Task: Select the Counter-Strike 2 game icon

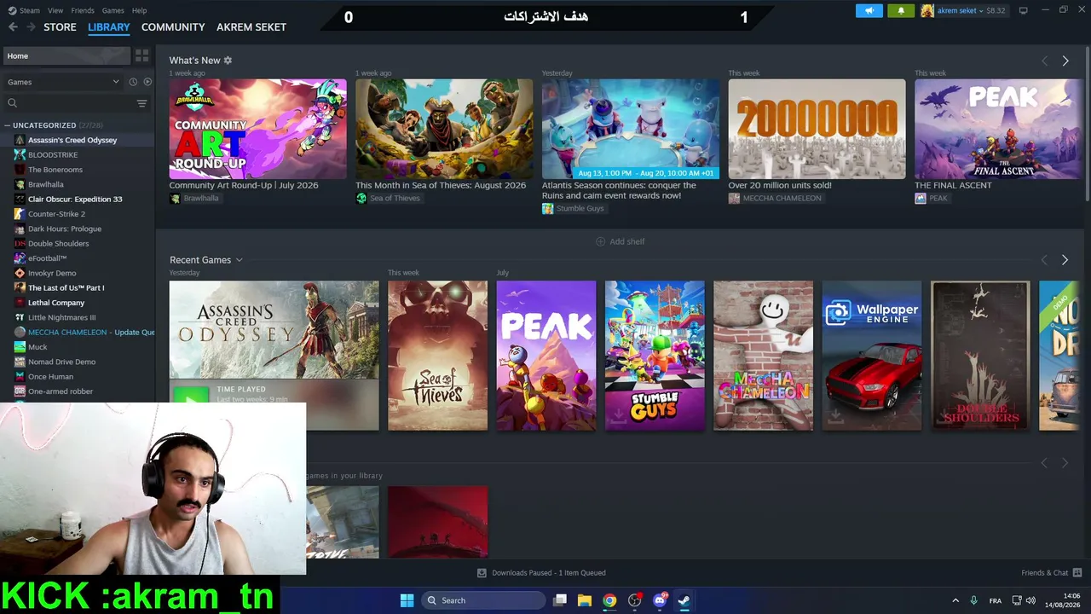Action: [x=20, y=214]
